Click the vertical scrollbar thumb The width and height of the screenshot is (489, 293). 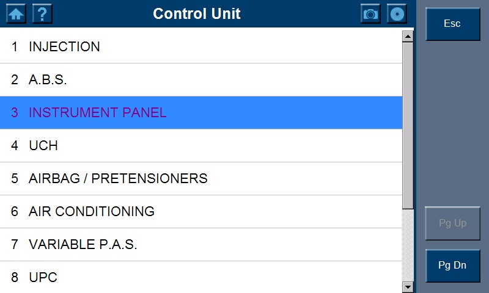408,122
